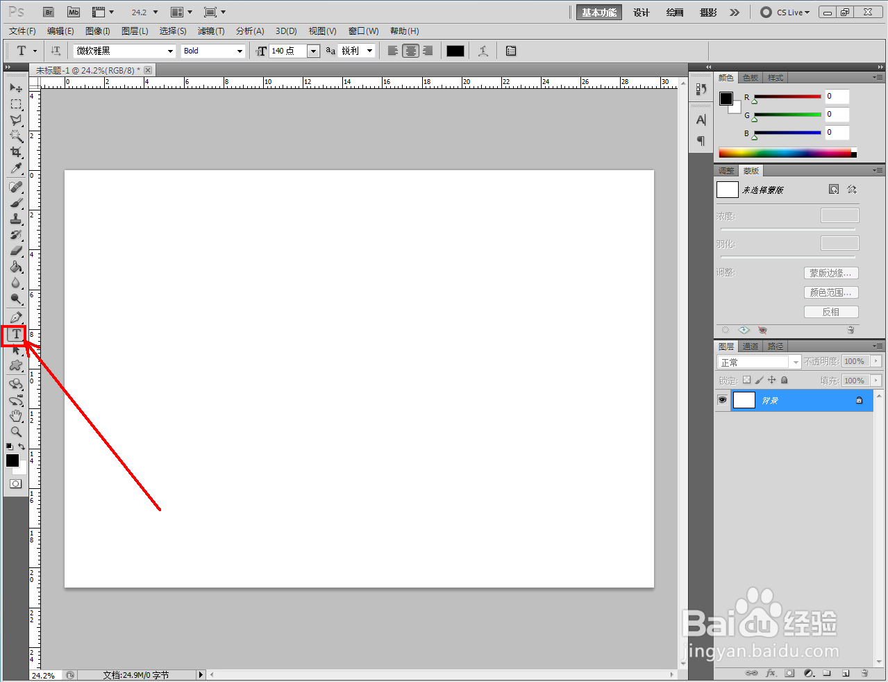Select the Polygonal Lasso tool

coord(16,120)
